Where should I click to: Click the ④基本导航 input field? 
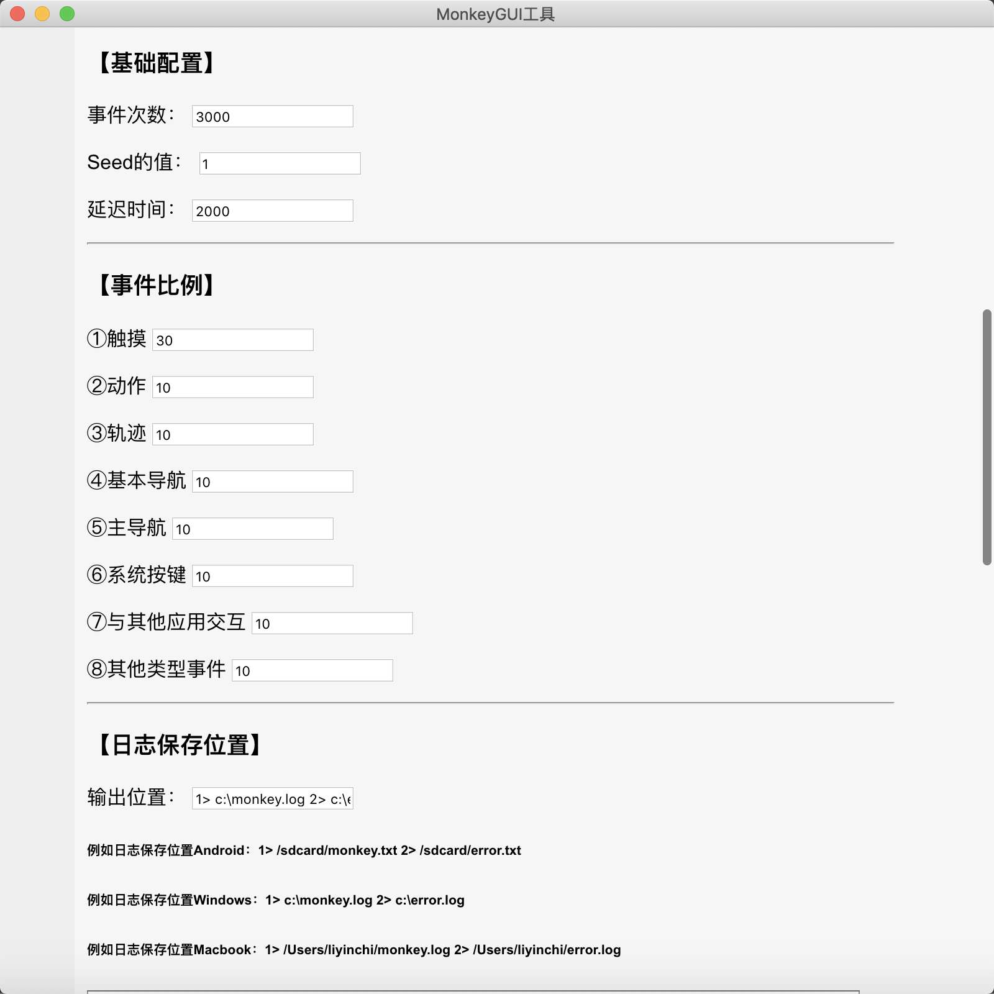pyautogui.click(x=272, y=481)
